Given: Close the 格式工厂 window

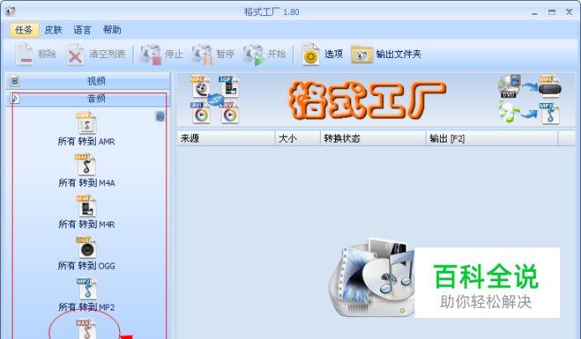Looking at the screenshot, I should click(x=569, y=13).
